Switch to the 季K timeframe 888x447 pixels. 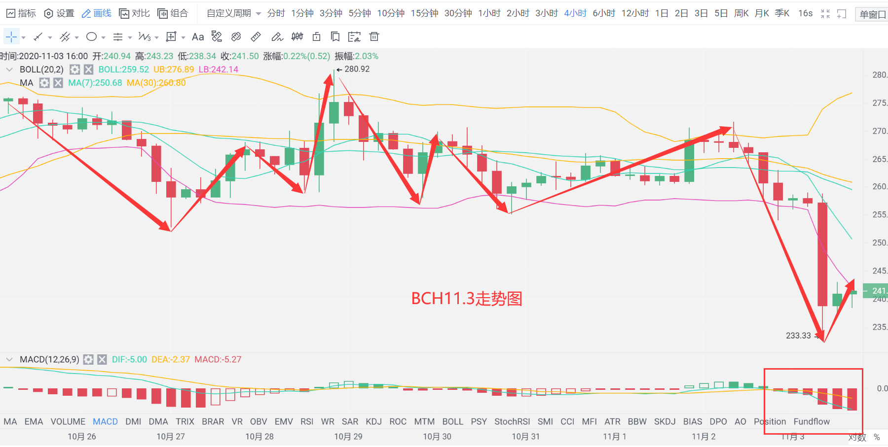(782, 13)
